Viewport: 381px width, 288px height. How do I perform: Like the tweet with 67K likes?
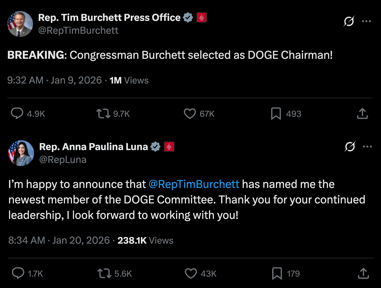tap(190, 114)
